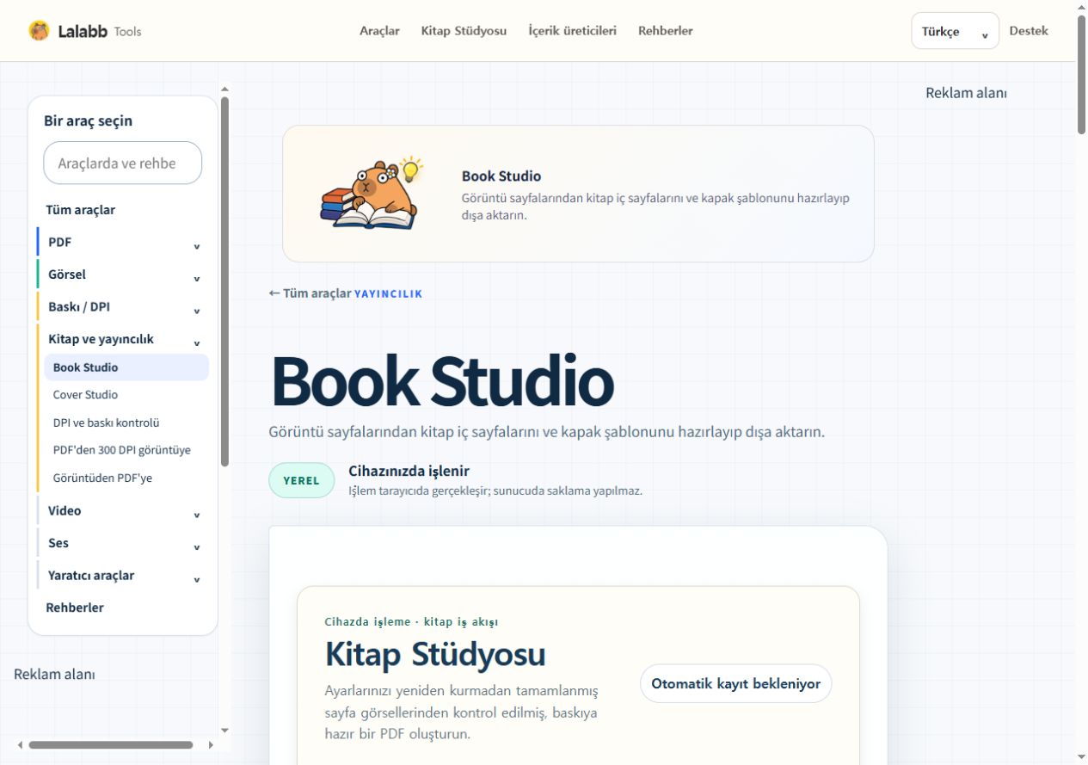Click the horizontal scrollbar right arrow

coord(212,745)
